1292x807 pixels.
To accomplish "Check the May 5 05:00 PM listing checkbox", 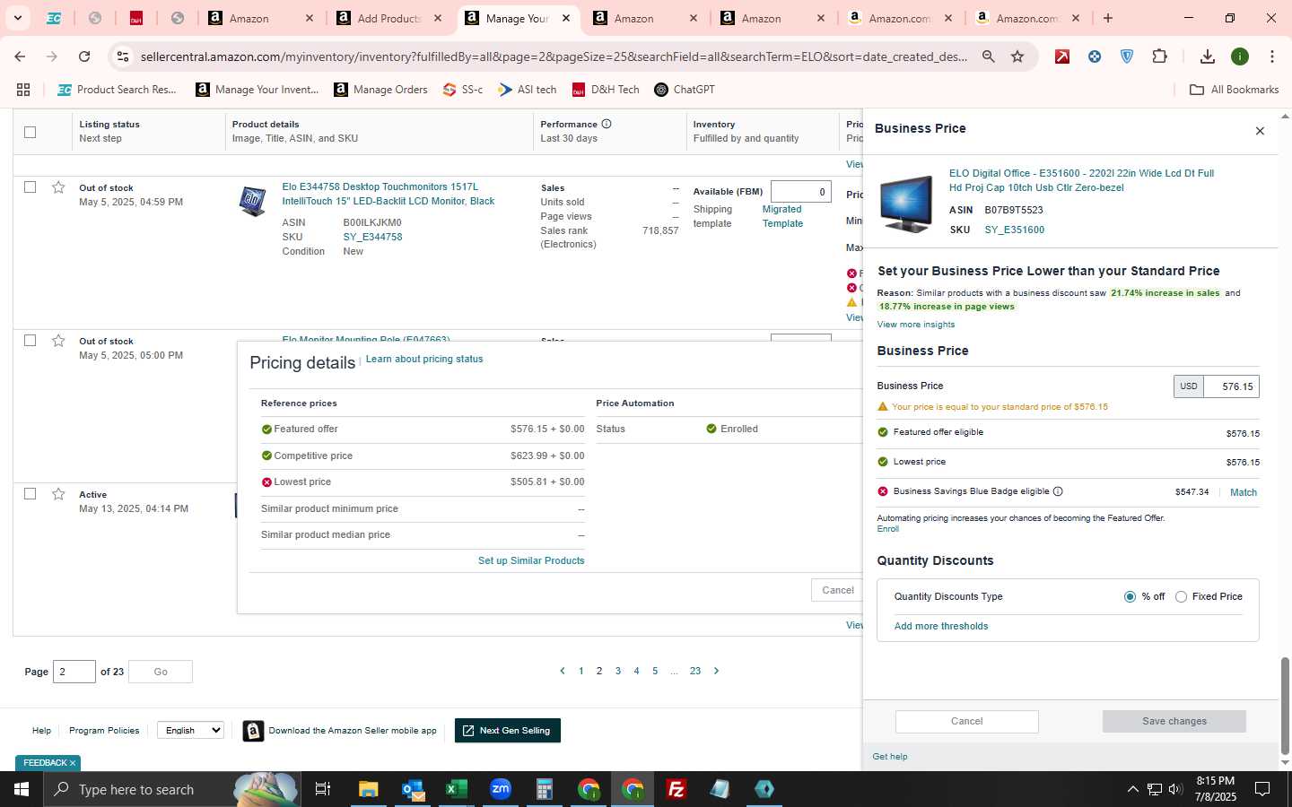I will tap(30, 341).
